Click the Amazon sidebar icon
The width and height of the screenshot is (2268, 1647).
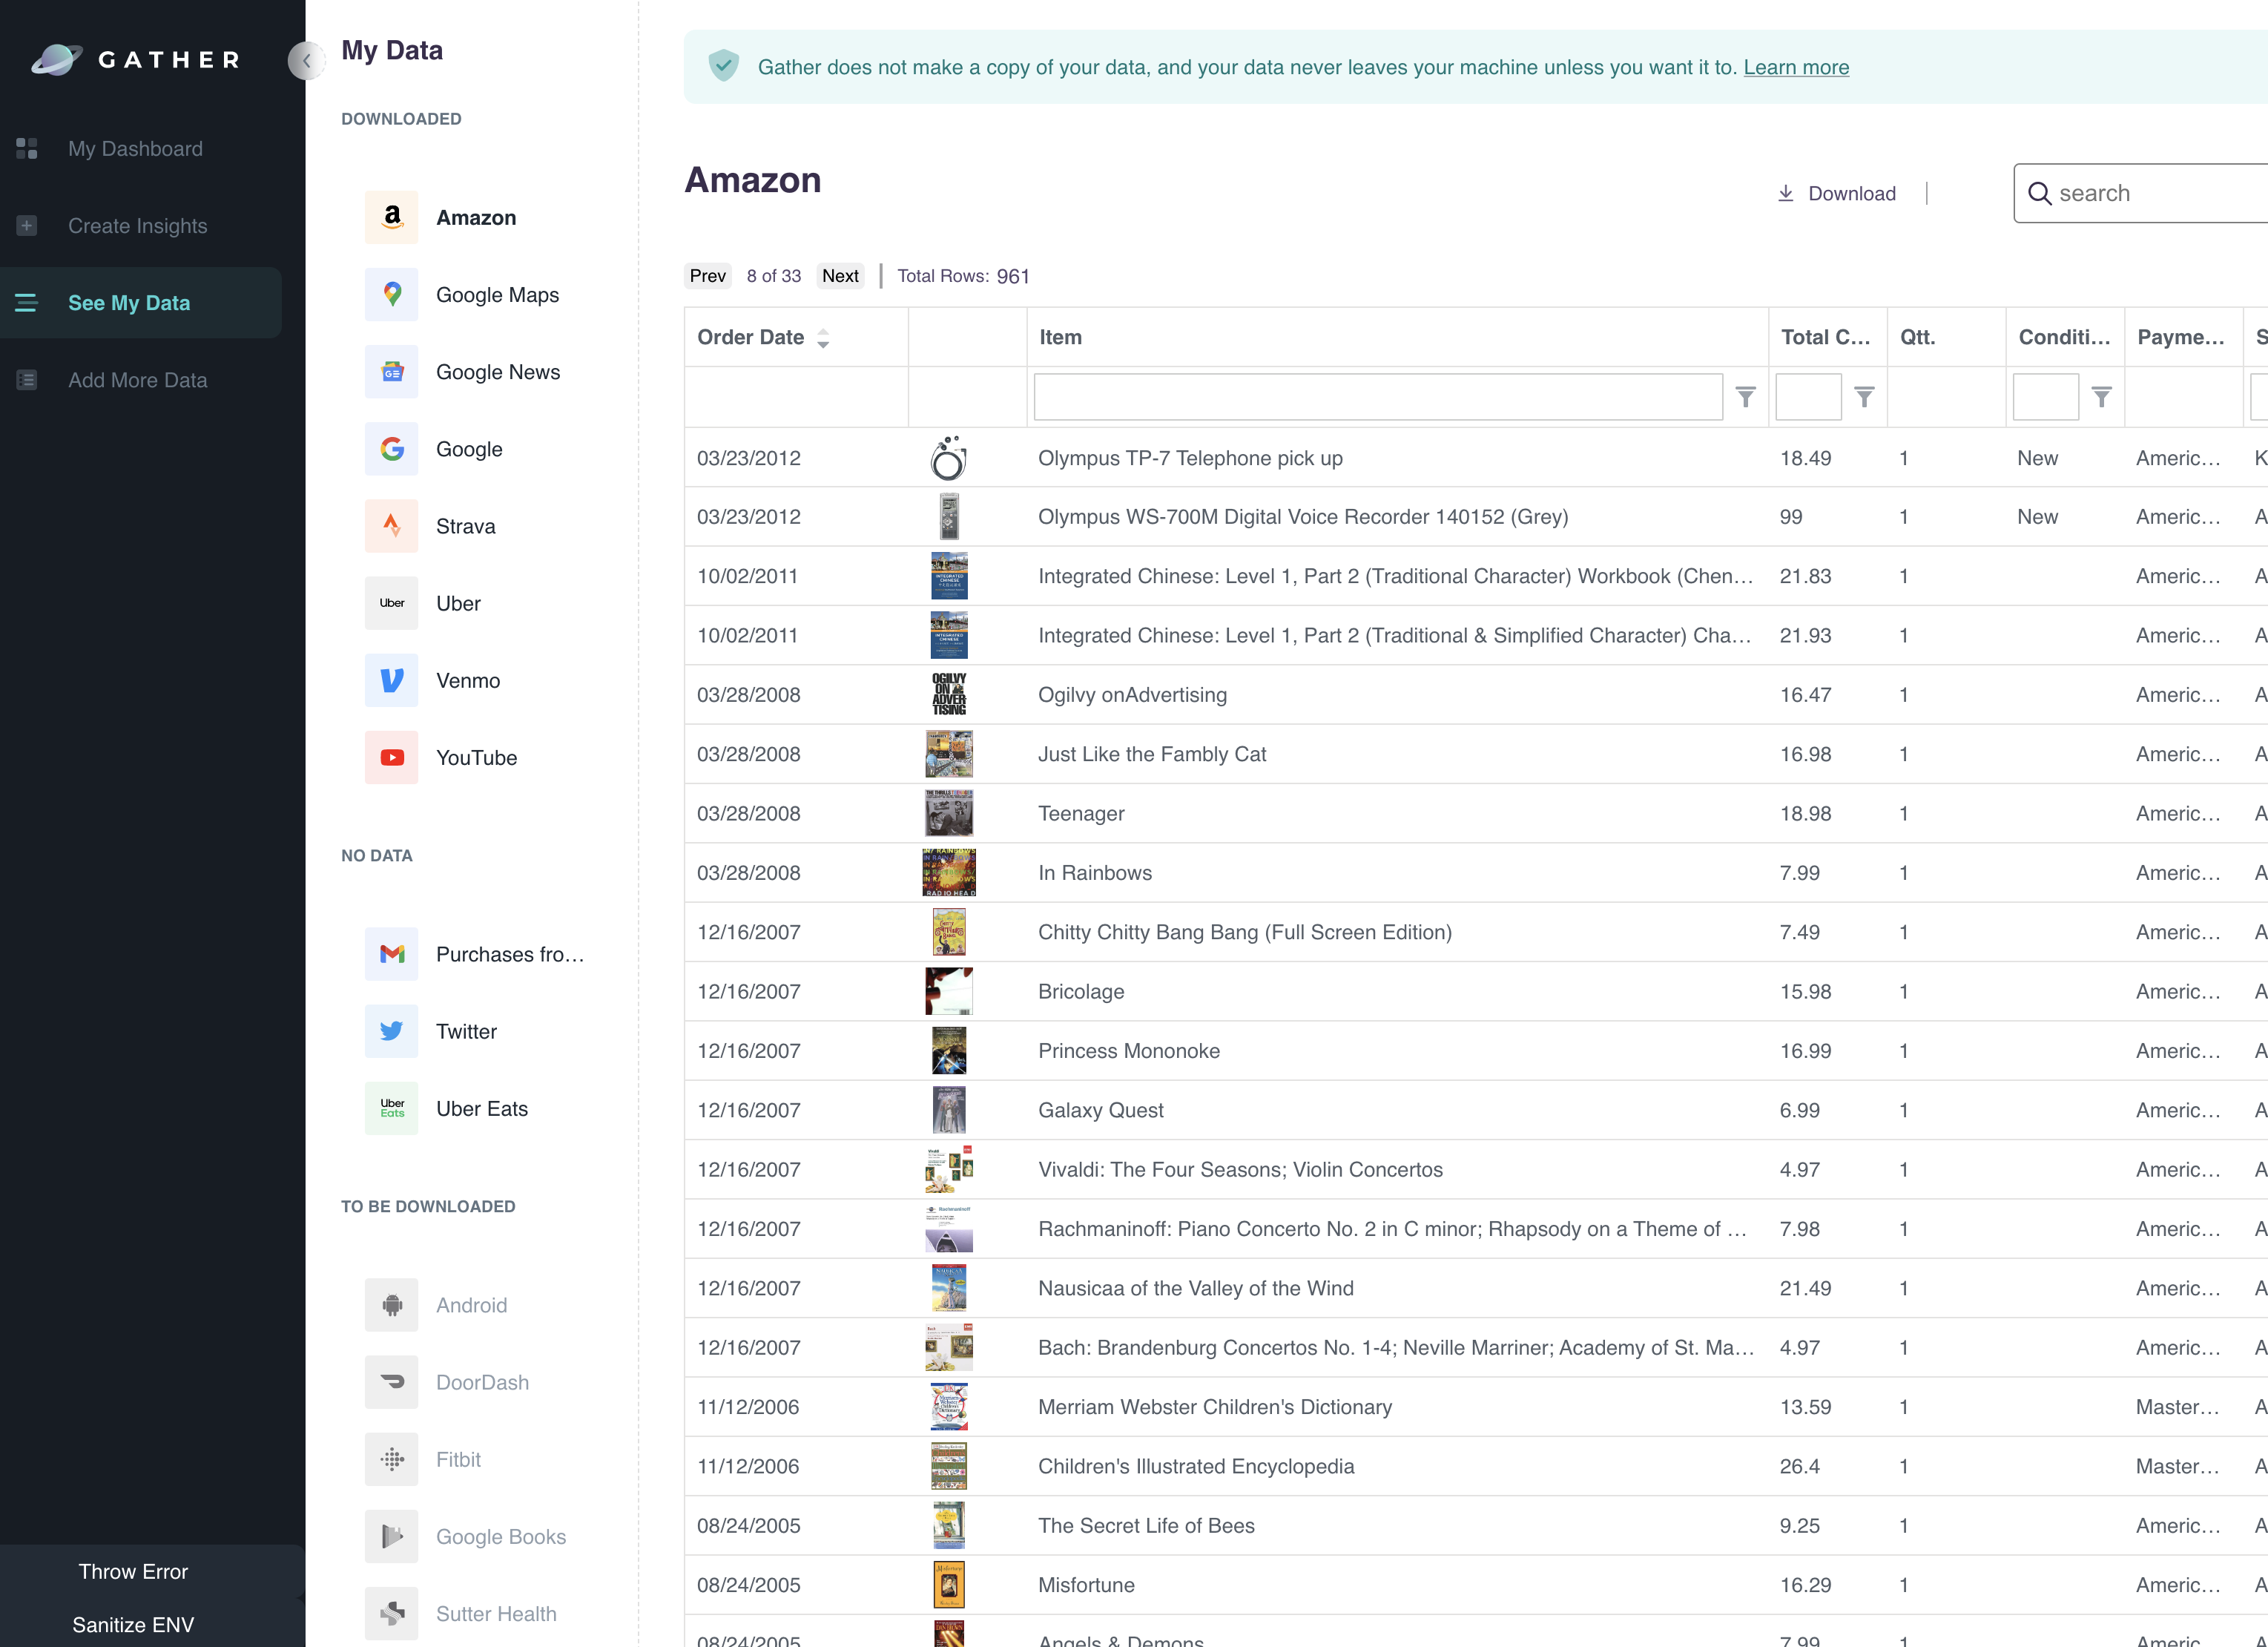click(389, 217)
